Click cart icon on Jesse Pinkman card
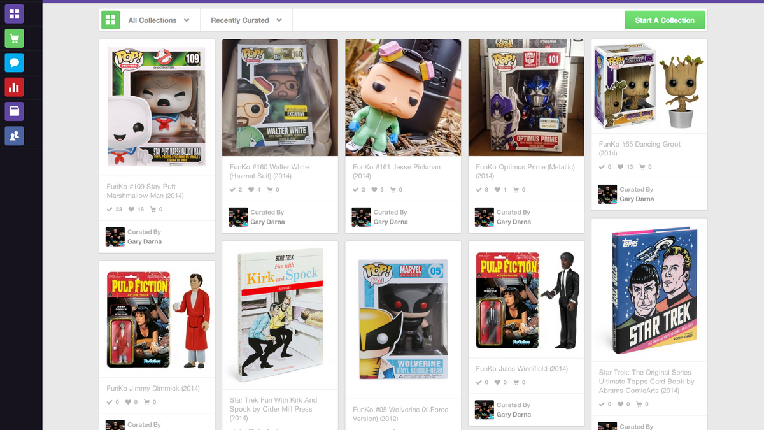The image size is (764, 430). pos(393,190)
